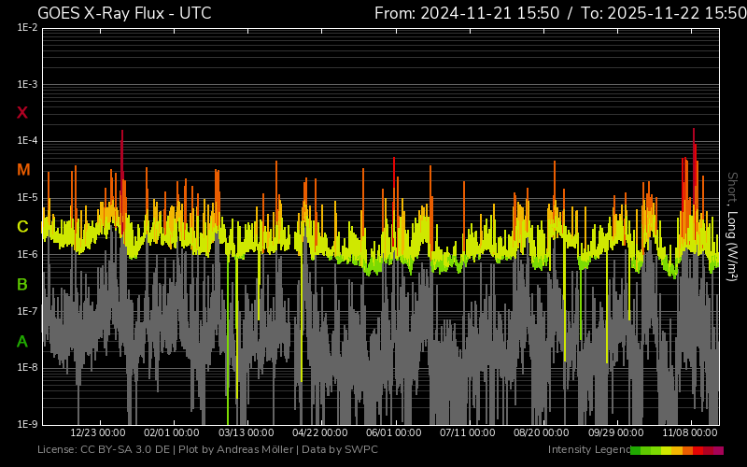
Task: Click the 1E-2 flux axis label
Action: click(27, 28)
